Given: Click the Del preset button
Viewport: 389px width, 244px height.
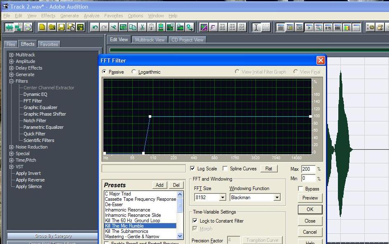Looking at the screenshot, I should [176, 185].
